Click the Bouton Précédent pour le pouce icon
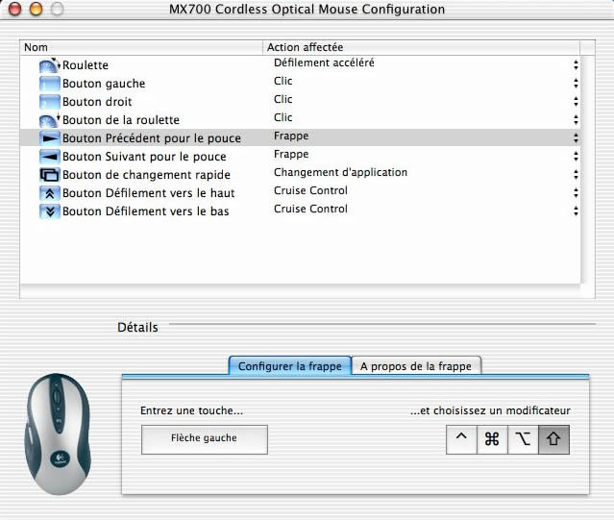 click(x=50, y=138)
